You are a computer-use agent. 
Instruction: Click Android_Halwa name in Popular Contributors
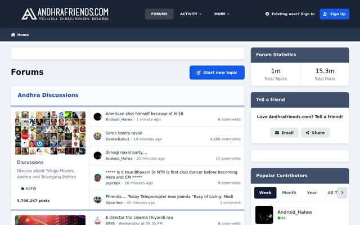[295, 212]
